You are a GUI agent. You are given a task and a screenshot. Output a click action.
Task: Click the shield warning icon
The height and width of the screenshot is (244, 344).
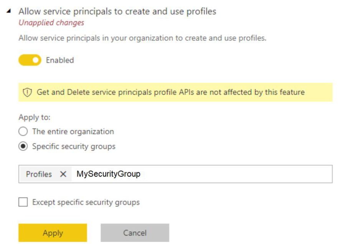point(27,92)
